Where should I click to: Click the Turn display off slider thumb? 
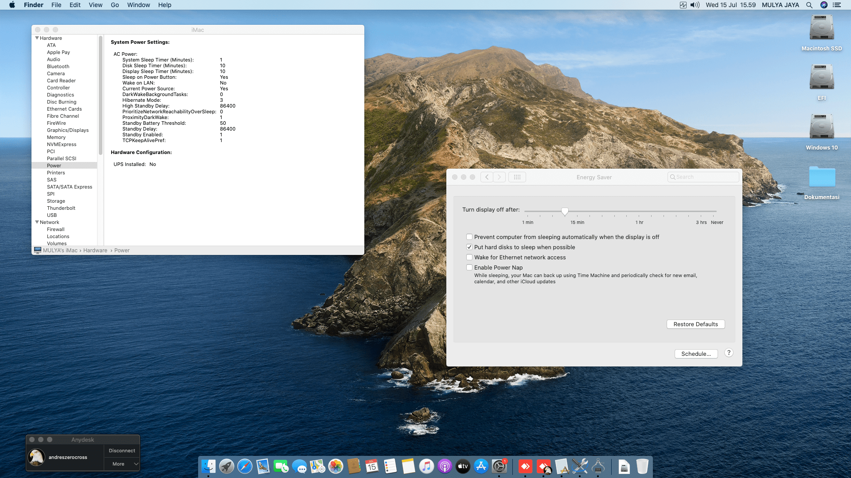(565, 211)
